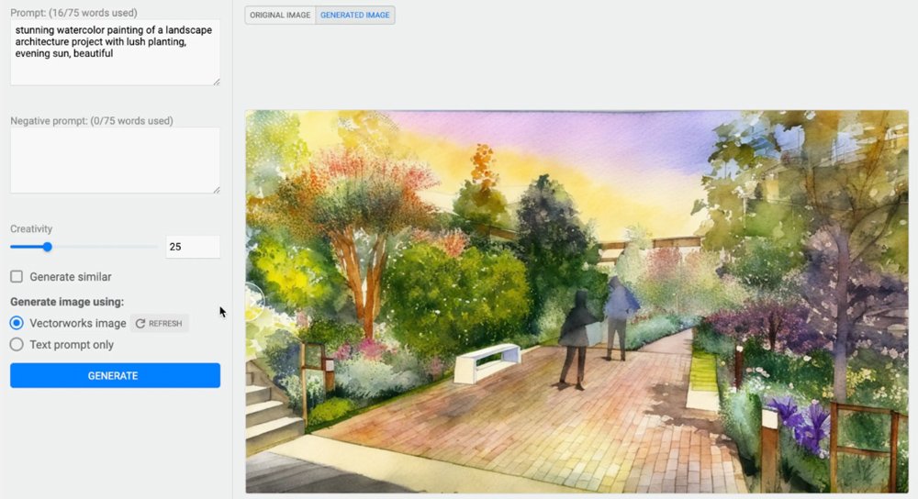918x499 pixels.
Task: Click inside the empty Negative prompt box
Action: coord(115,161)
